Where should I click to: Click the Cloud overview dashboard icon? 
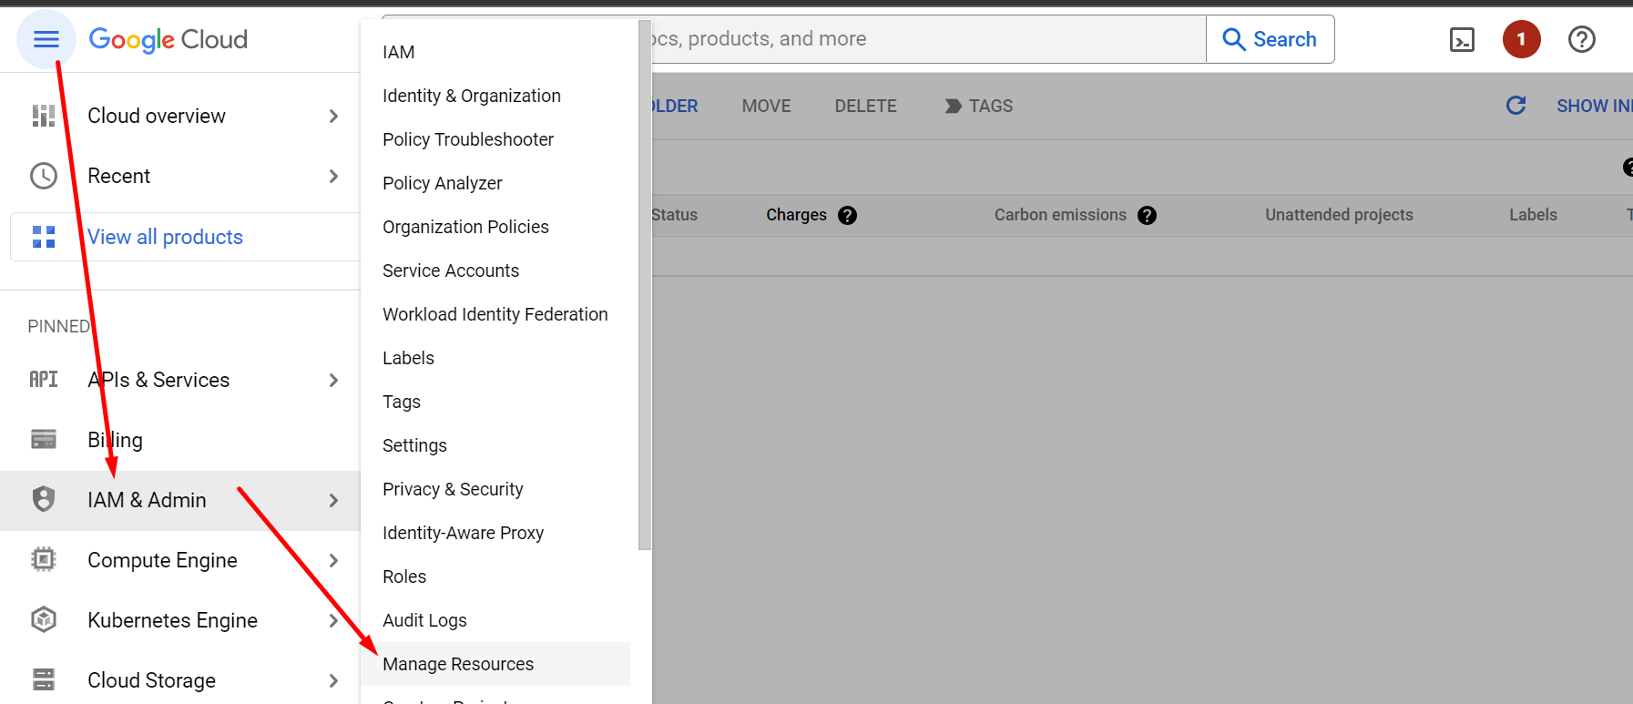[44, 116]
